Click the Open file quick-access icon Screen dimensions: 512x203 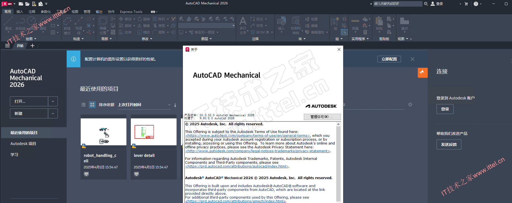pyautogui.click(x=27, y=4)
